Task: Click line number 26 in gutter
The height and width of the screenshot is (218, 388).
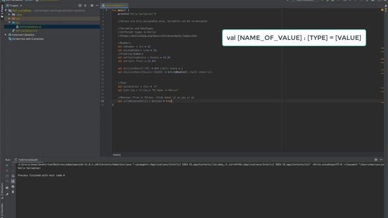Action: click(x=102, y=101)
